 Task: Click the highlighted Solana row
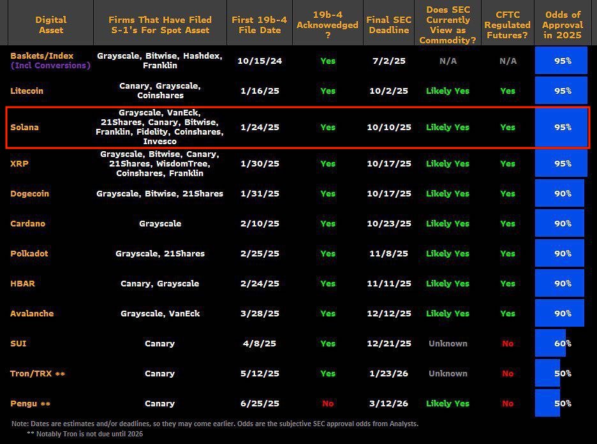297,127
